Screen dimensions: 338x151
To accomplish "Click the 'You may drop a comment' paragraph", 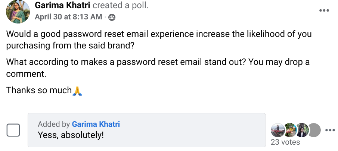I will coord(158,68).
